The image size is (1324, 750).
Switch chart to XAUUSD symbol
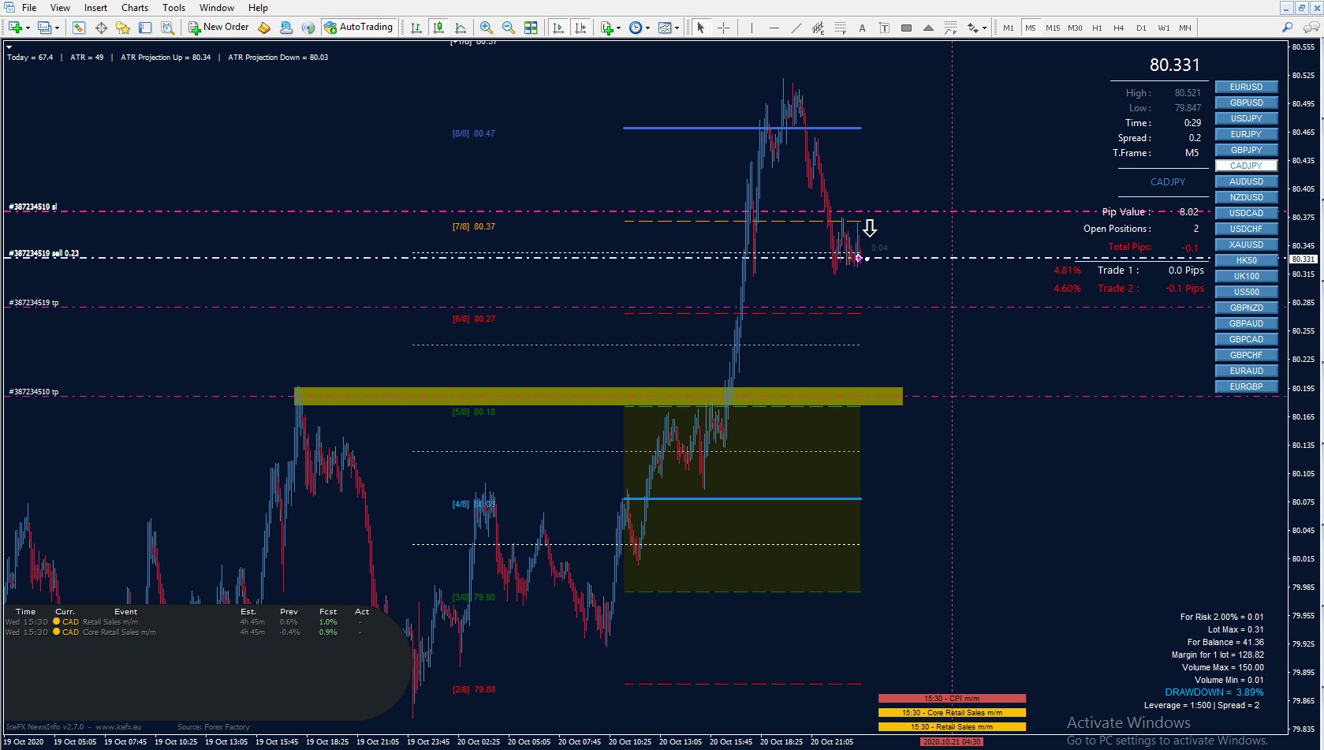click(x=1246, y=244)
